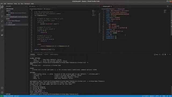The height and width of the screenshot is (97, 172).
Task: Open the Edit menu
Action: [5, 4]
